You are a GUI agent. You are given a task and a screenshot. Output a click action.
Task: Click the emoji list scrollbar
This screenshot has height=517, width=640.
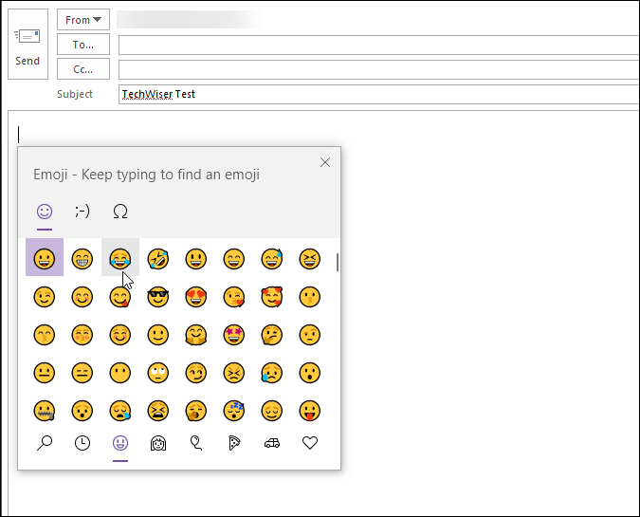coord(338,261)
